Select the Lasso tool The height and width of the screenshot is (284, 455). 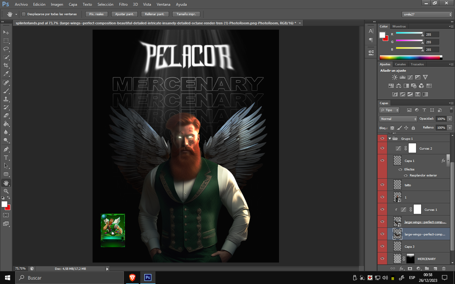tap(6, 49)
